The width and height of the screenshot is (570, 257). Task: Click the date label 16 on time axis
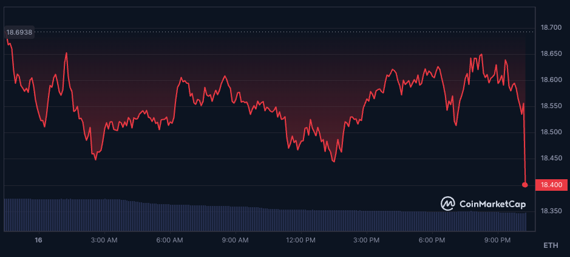(x=39, y=240)
